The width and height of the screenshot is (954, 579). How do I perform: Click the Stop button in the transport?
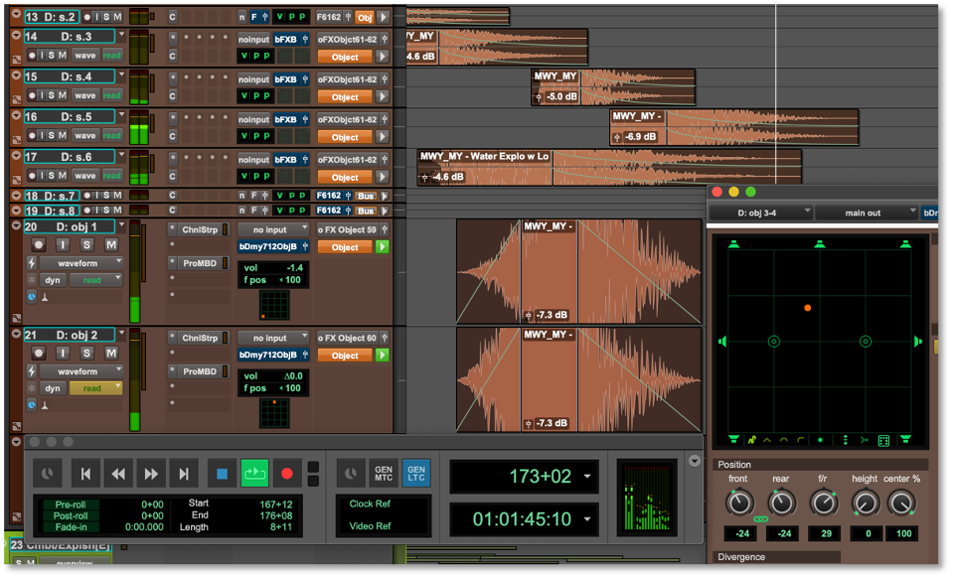(222, 474)
